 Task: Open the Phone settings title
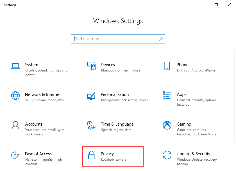(x=182, y=65)
